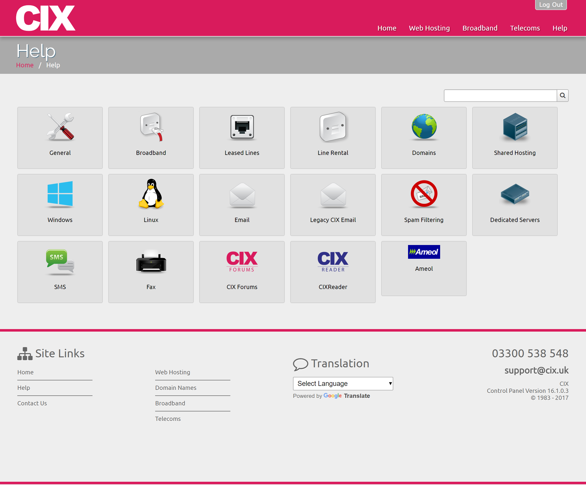Select the Dedicated Servers rack icon
The image size is (586, 485).
[515, 194]
